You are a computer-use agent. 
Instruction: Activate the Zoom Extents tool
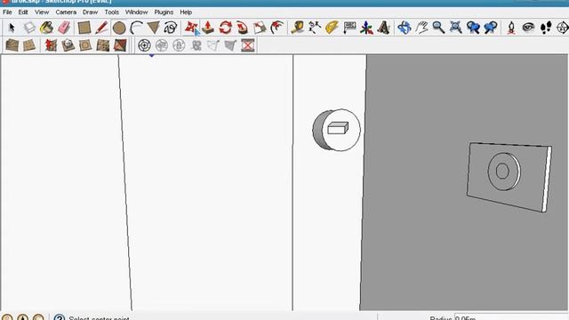456,28
